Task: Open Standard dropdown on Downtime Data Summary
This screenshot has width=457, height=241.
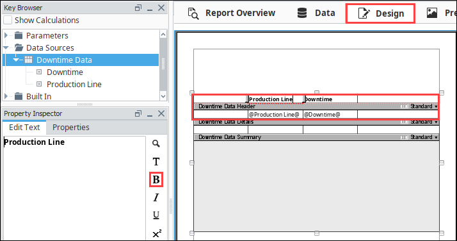Action: 424,137
